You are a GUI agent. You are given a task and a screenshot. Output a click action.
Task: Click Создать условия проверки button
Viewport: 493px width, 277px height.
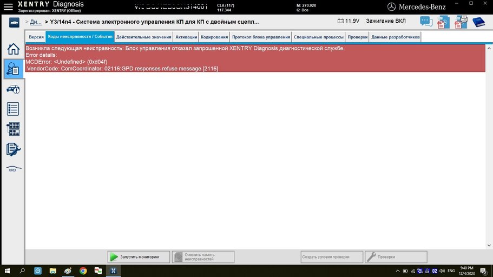[x=332, y=257]
